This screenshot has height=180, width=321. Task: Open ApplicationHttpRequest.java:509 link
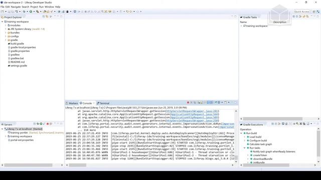coord(194,117)
